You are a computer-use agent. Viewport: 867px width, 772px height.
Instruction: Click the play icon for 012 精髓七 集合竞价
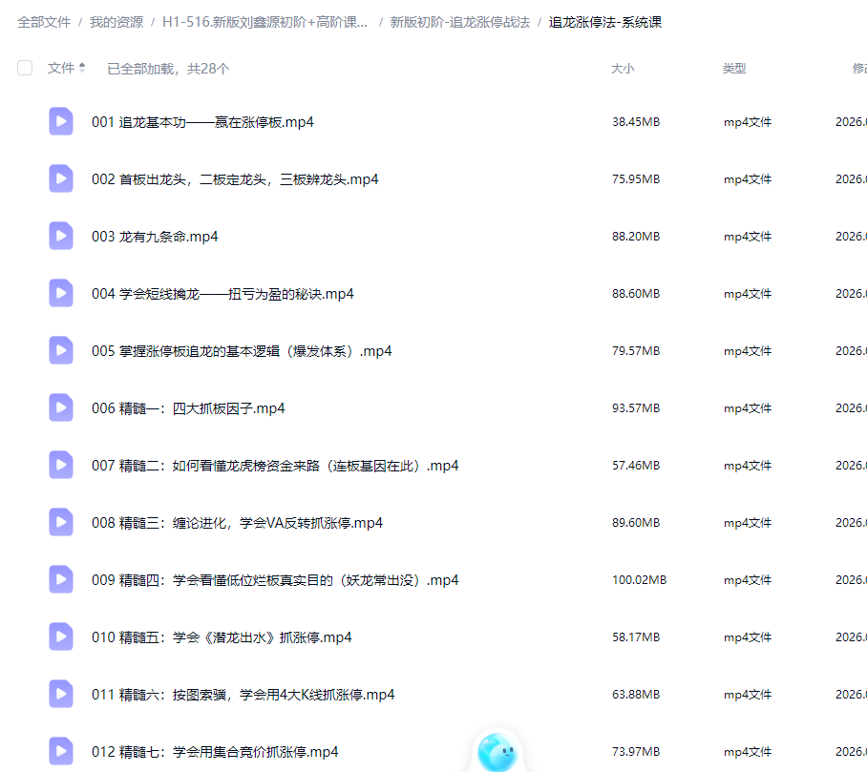coord(60,751)
